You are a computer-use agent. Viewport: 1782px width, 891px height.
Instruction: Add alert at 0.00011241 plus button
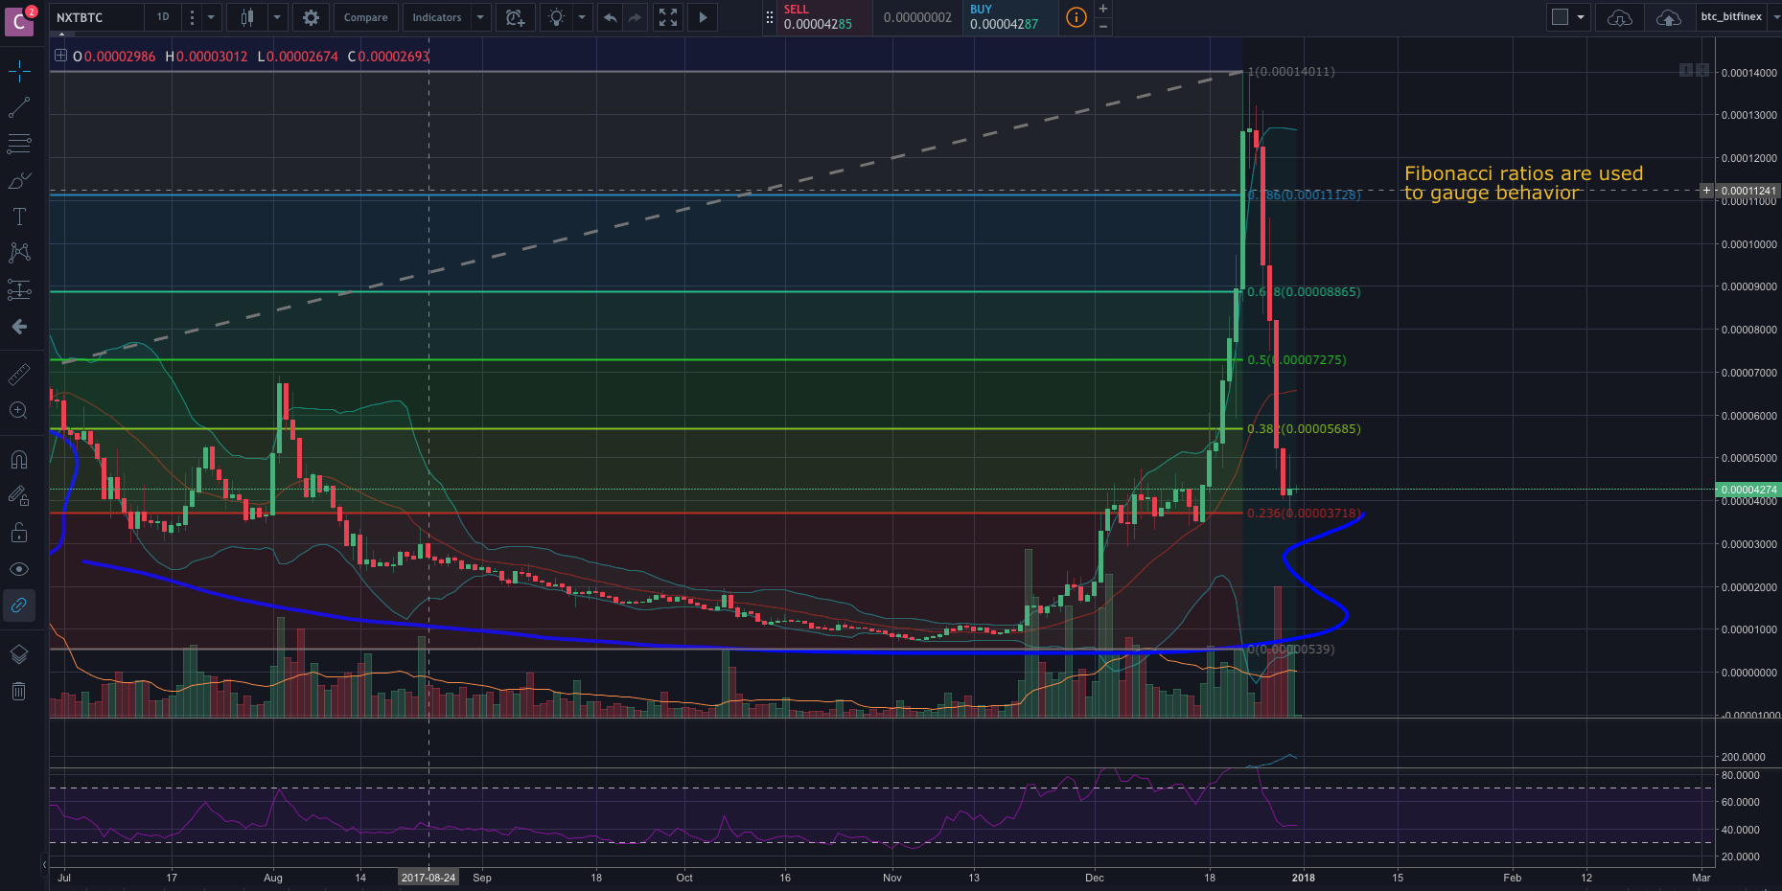(x=1706, y=191)
